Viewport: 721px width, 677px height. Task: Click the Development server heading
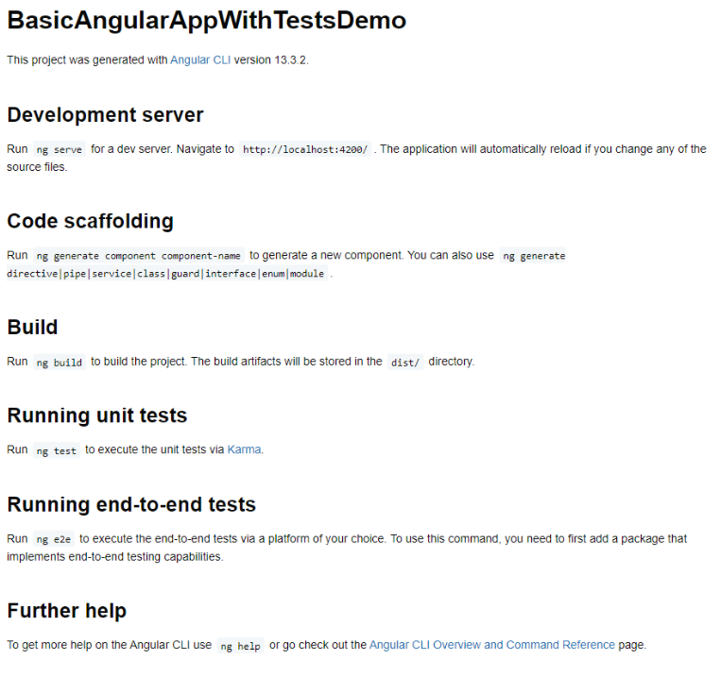pos(105,115)
